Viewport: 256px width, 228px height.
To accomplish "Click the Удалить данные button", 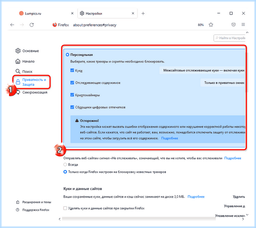I will (x=239, y=196).
